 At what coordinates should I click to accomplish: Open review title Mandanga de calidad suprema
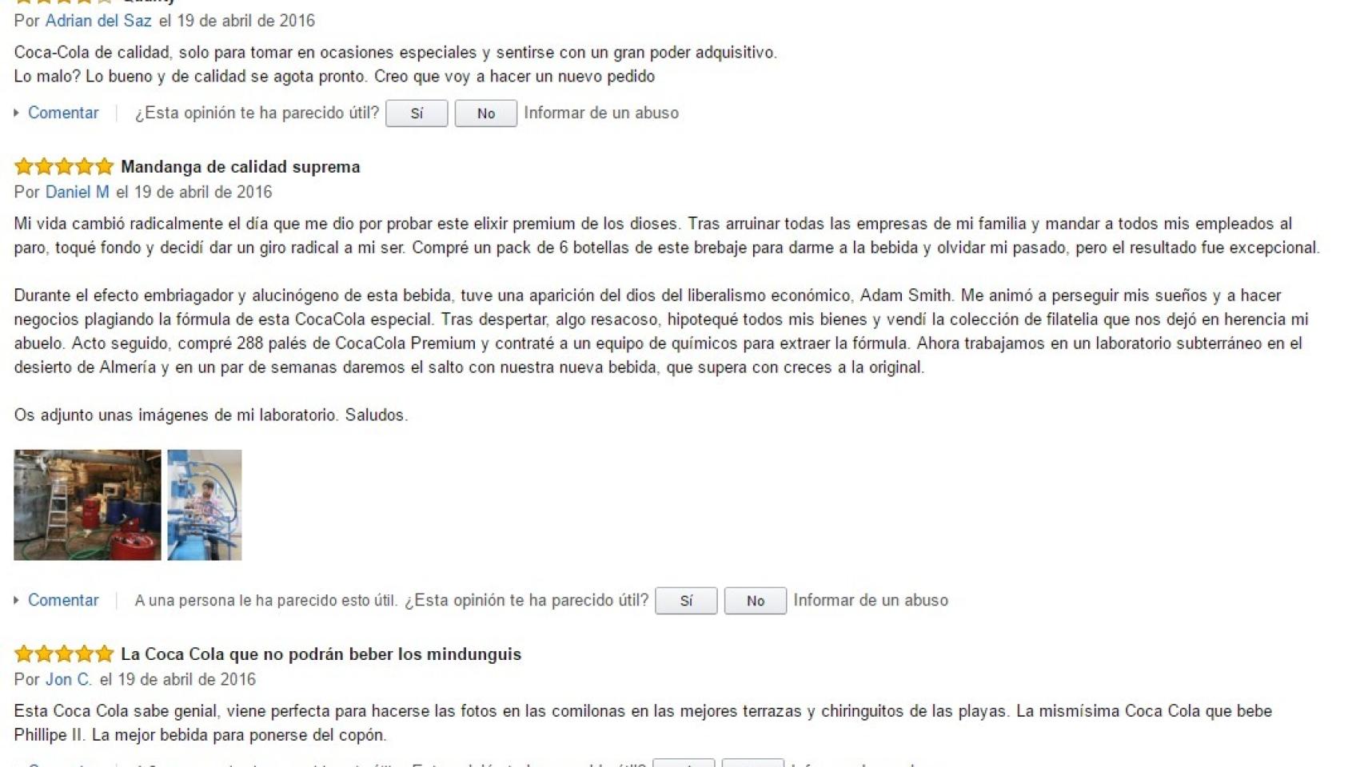(x=240, y=167)
